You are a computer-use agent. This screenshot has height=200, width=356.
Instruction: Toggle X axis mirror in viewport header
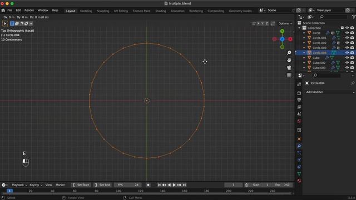[x=258, y=23]
